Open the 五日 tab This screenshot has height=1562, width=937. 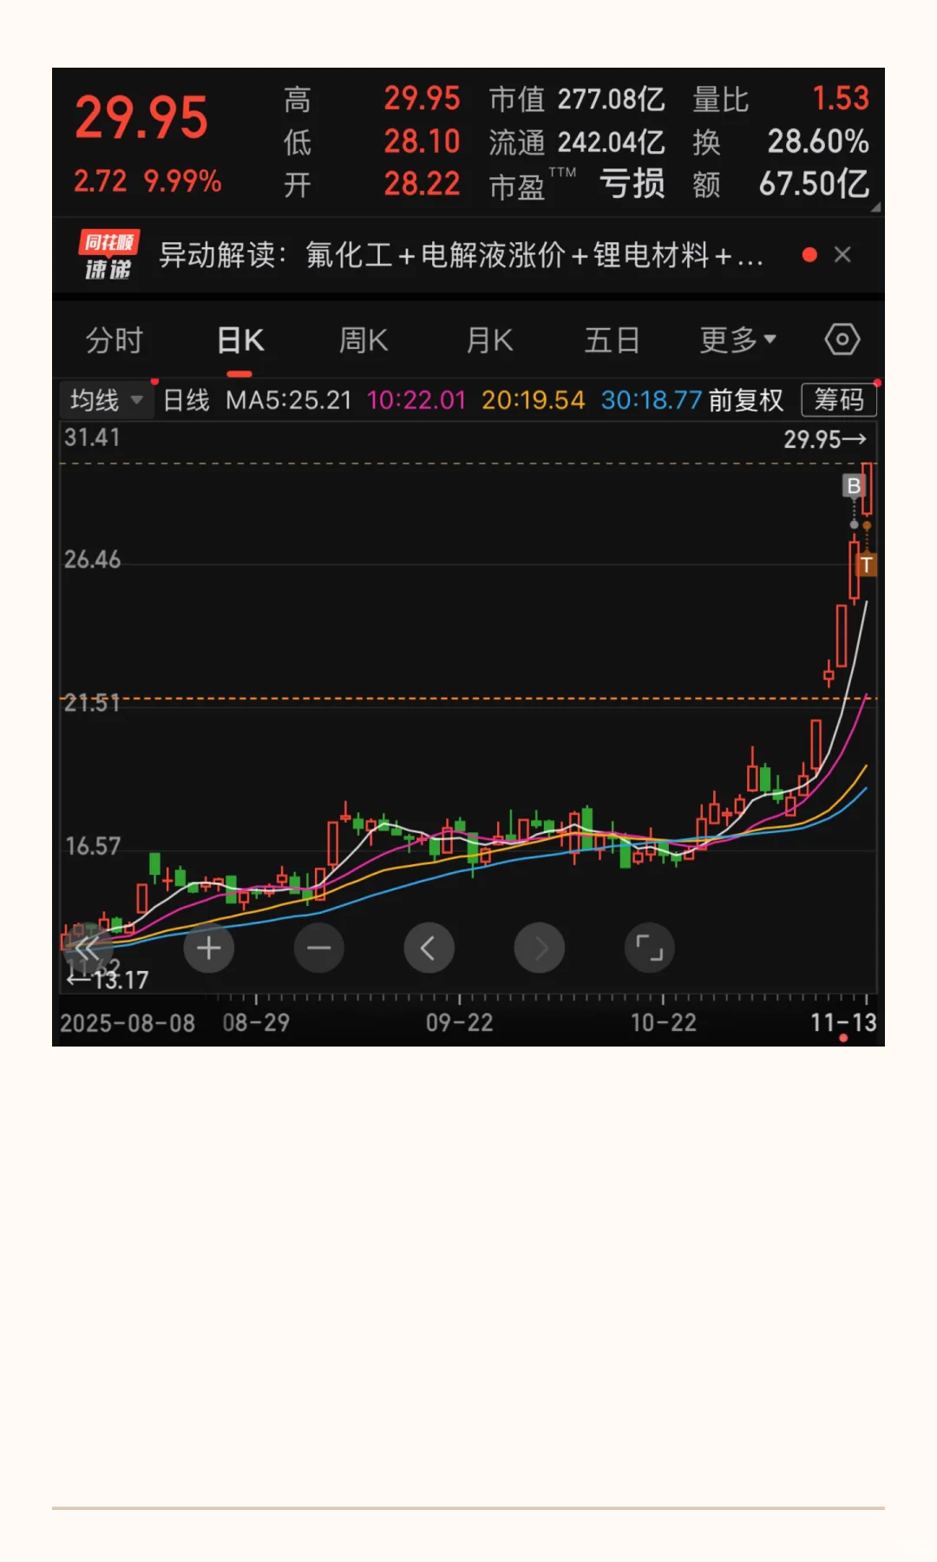tap(612, 340)
